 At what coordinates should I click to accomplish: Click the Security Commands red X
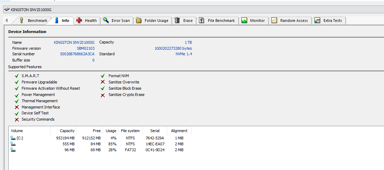pyautogui.click(x=17, y=120)
